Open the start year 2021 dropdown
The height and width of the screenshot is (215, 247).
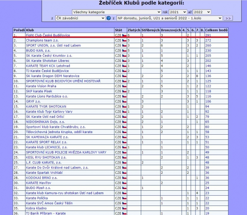click(178, 12)
